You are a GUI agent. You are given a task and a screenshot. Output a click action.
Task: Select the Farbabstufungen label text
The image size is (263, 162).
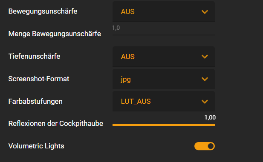[35, 102]
